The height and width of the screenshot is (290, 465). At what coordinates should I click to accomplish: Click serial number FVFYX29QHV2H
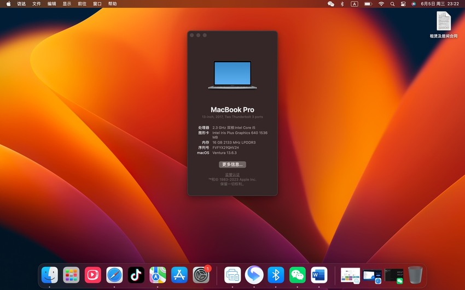pyautogui.click(x=225, y=147)
